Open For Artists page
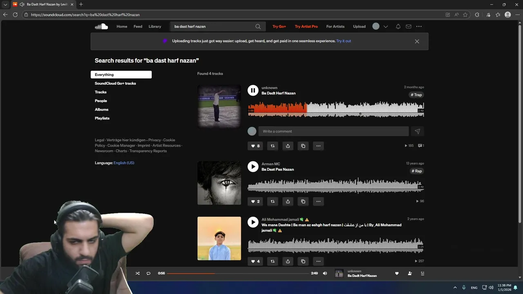This screenshot has width=523, height=294. [335, 27]
